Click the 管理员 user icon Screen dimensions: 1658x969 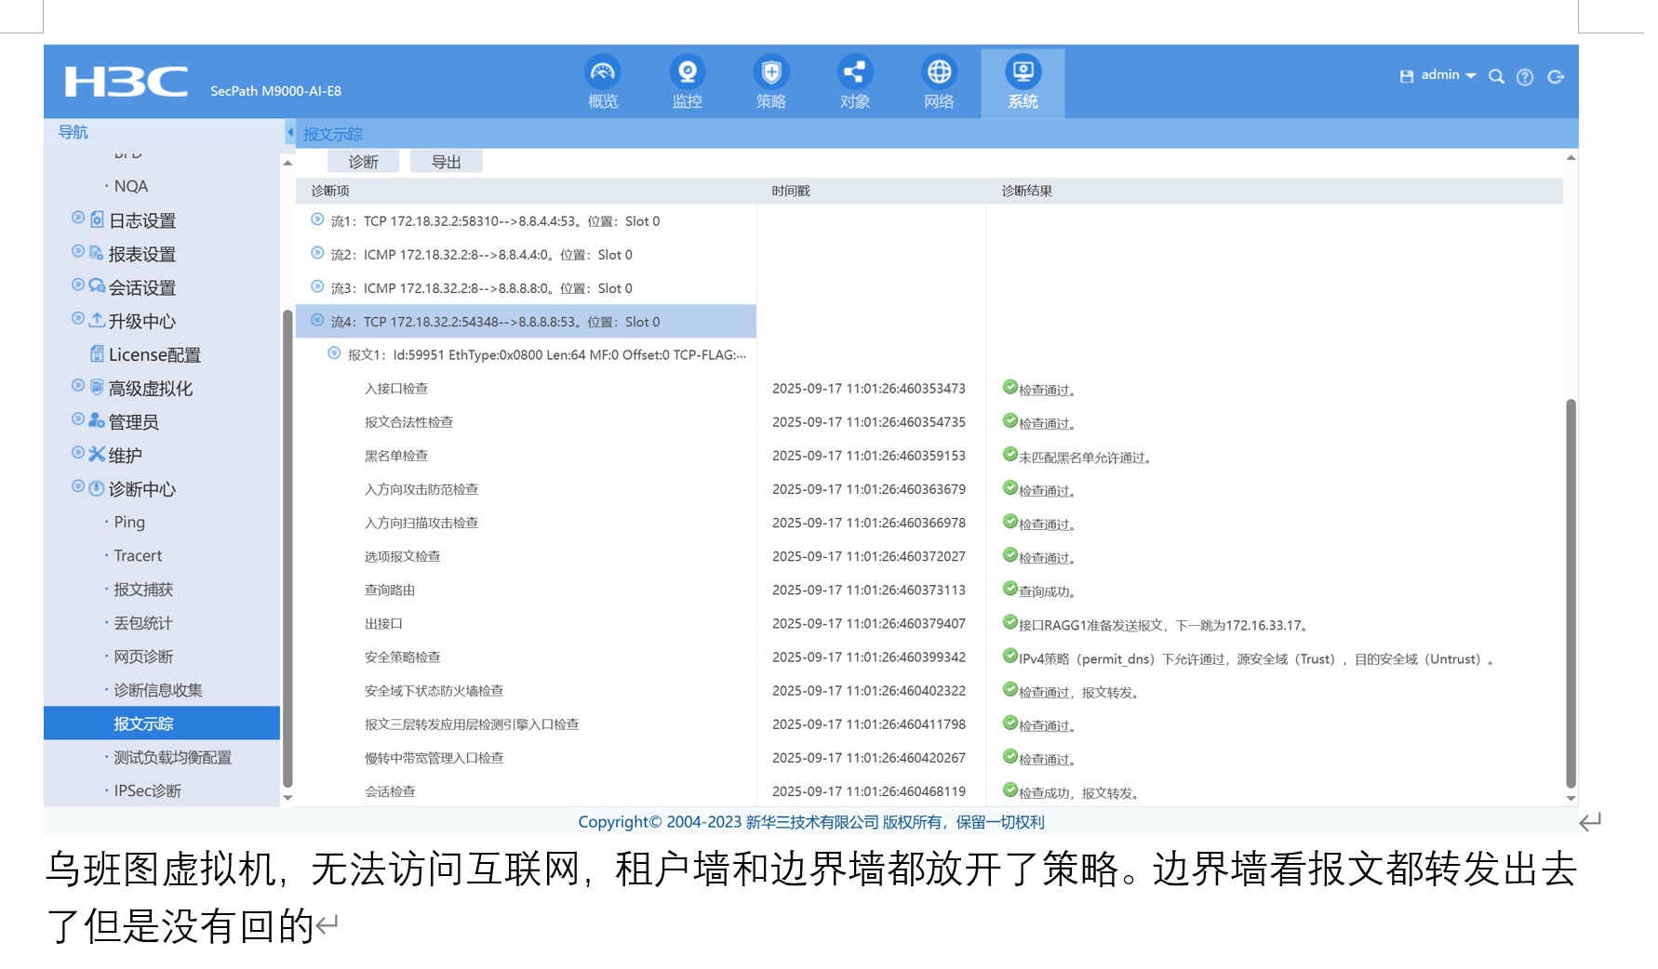coord(97,420)
